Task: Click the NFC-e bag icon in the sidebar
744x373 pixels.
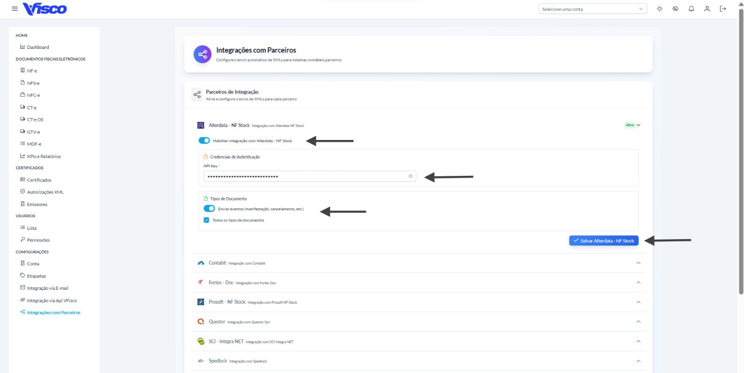Action: pyautogui.click(x=22, y=94)
